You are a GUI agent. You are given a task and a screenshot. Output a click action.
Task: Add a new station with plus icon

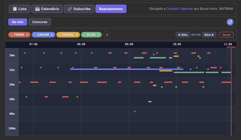[107, 35]
